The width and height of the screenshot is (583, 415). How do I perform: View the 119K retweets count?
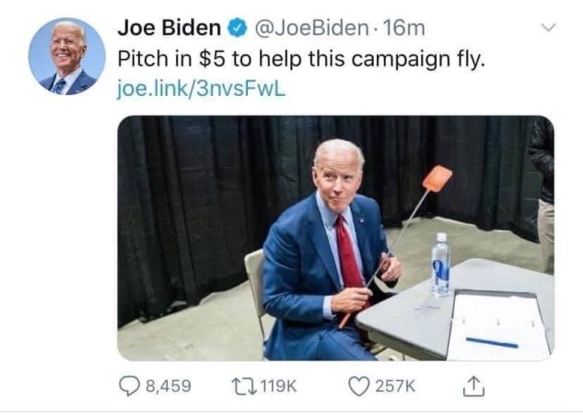click(279, 386)
